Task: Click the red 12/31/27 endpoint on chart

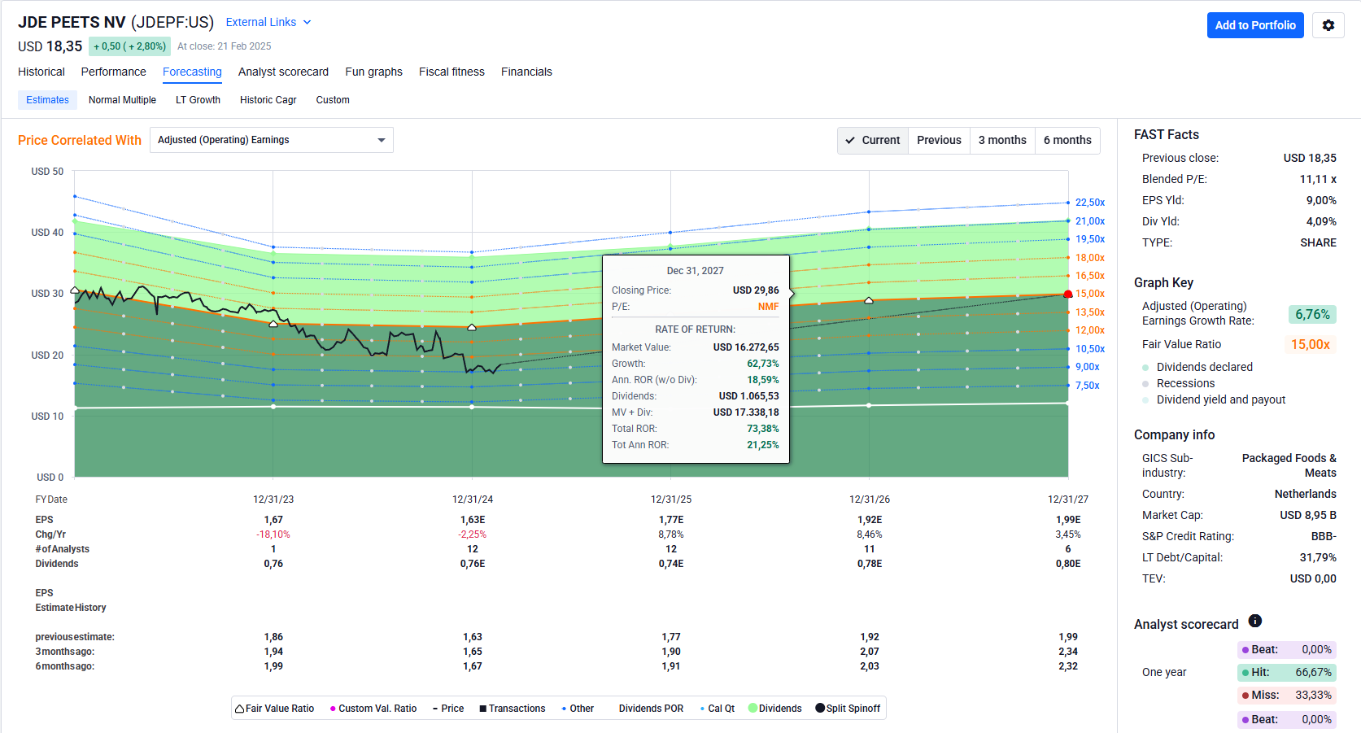Action: pyautogui.click(x=1068, y=294)
